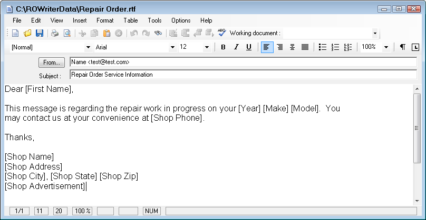Expand the Arial font dropdown
Image resolution: width=426 pixels, height=220 pixels.
click(172, 47)
